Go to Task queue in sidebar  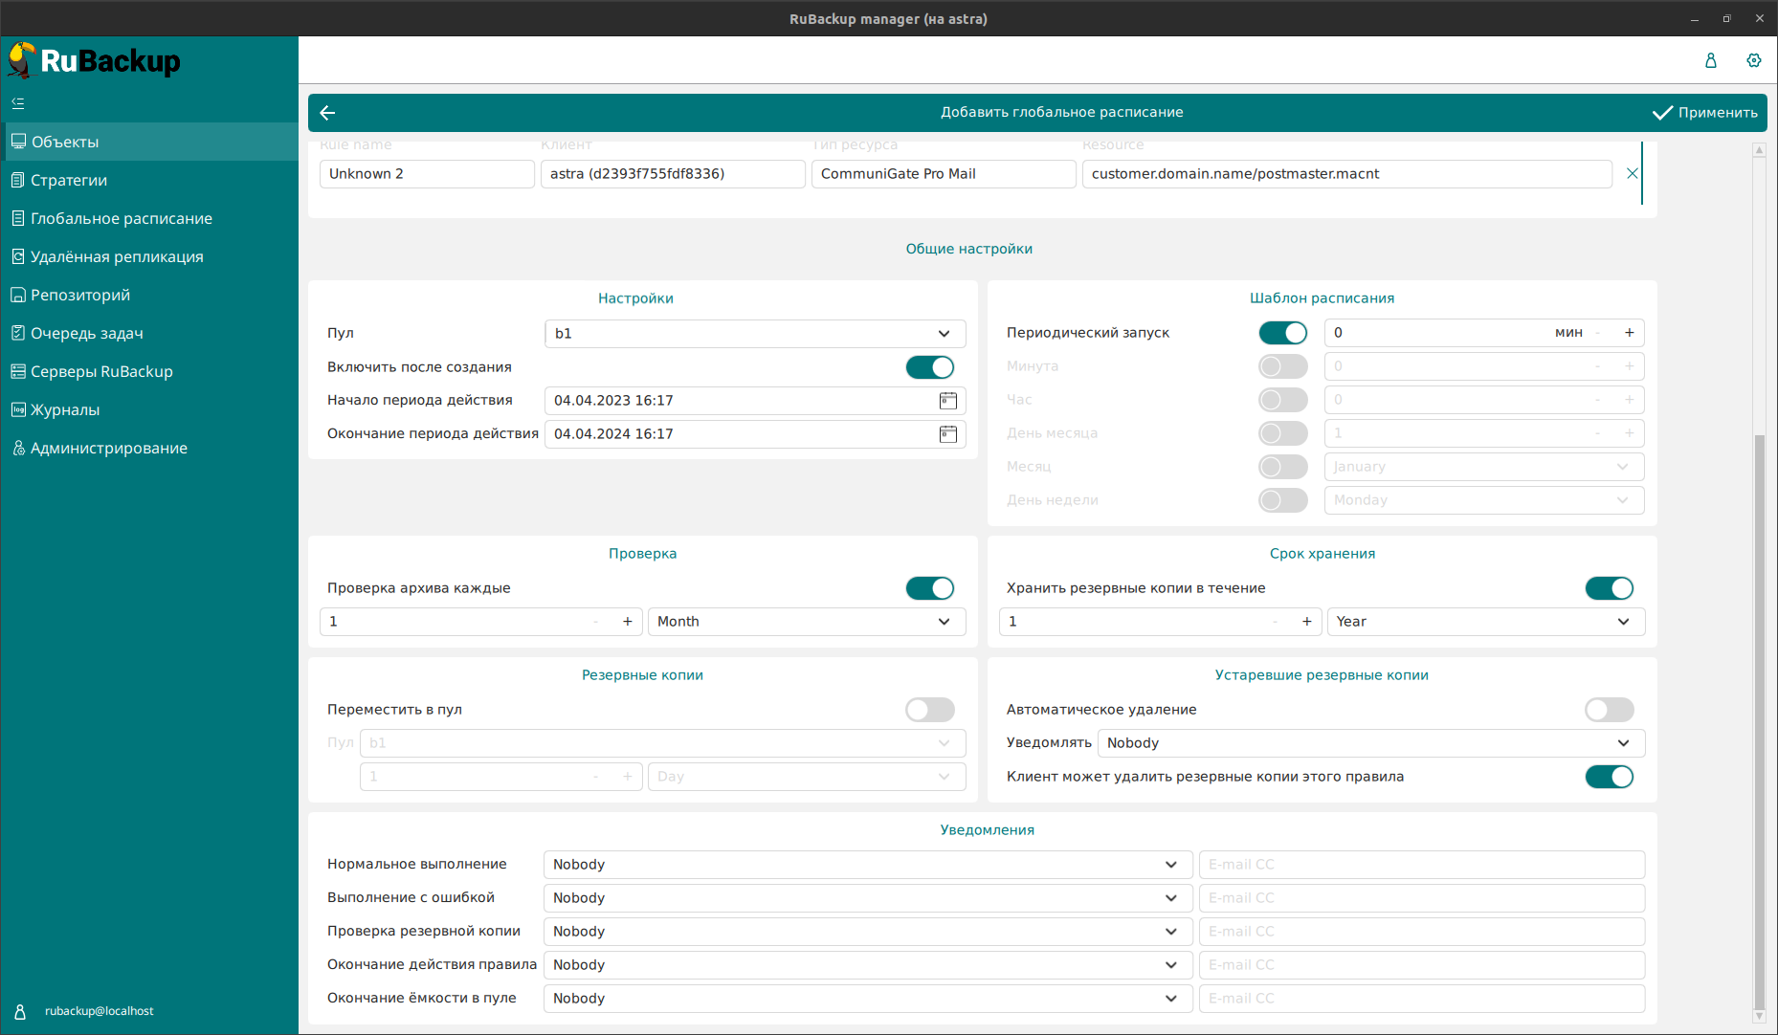(86, 333)
